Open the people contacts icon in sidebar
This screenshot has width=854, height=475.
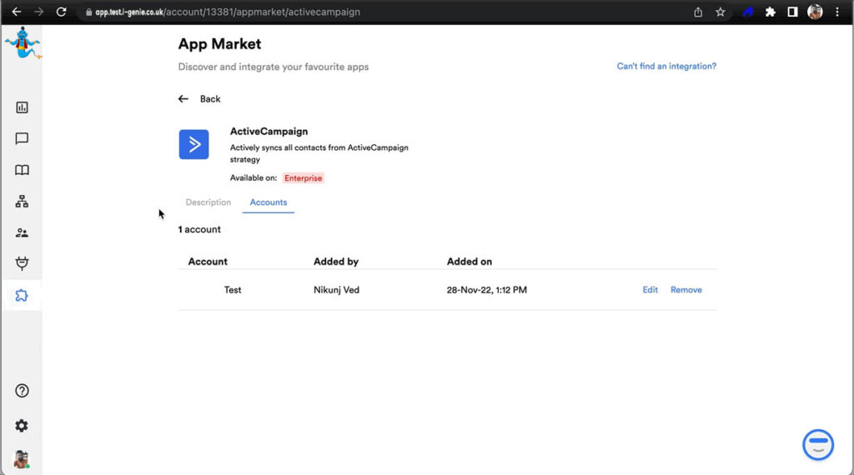click(22, 233)
